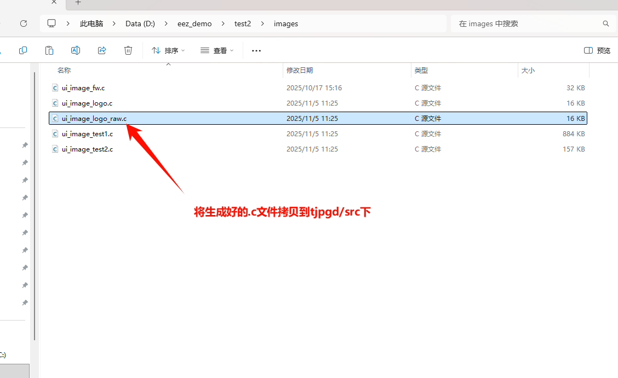Select the ui_image_test1.c file

[x=87, y=133]
